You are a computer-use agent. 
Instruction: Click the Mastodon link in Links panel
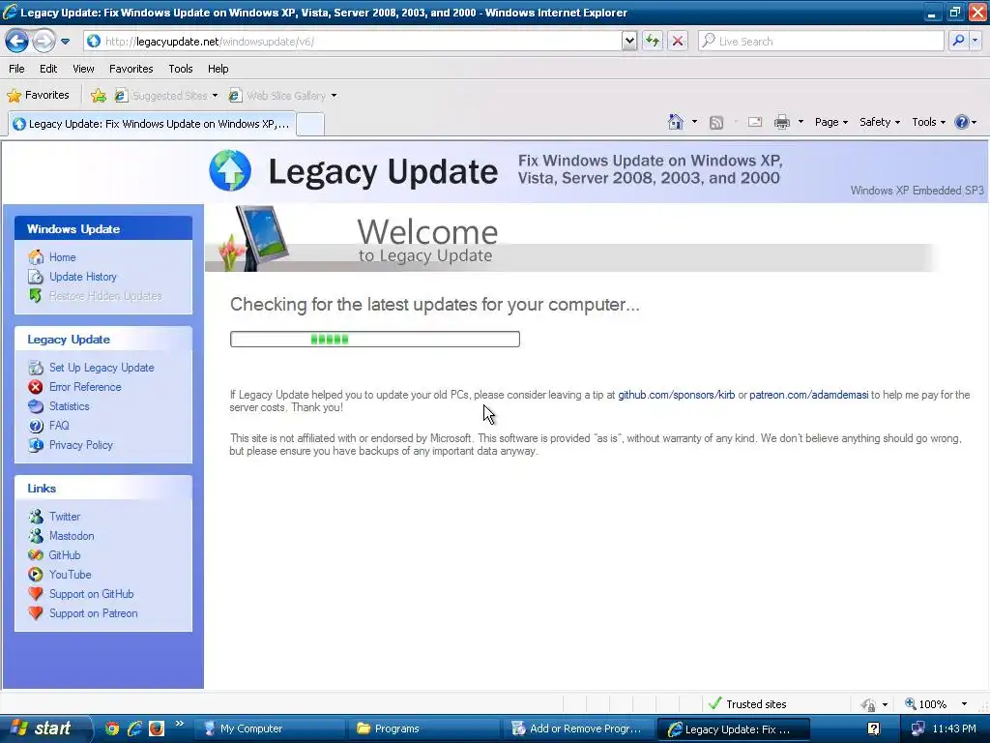click(x=72, y=536)
